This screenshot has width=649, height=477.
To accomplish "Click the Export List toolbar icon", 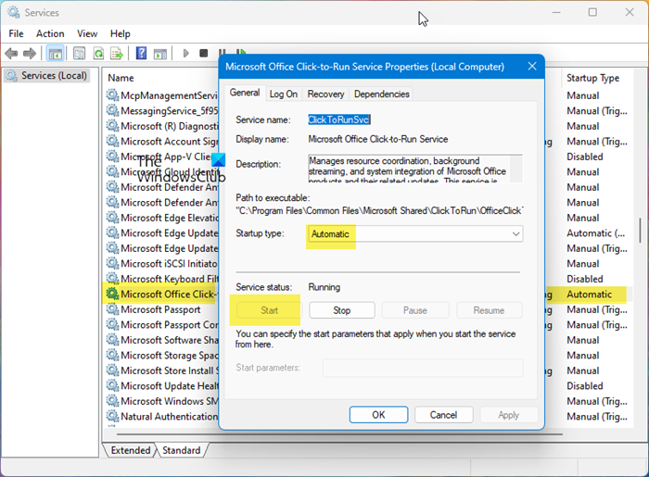I will (117, 54).
